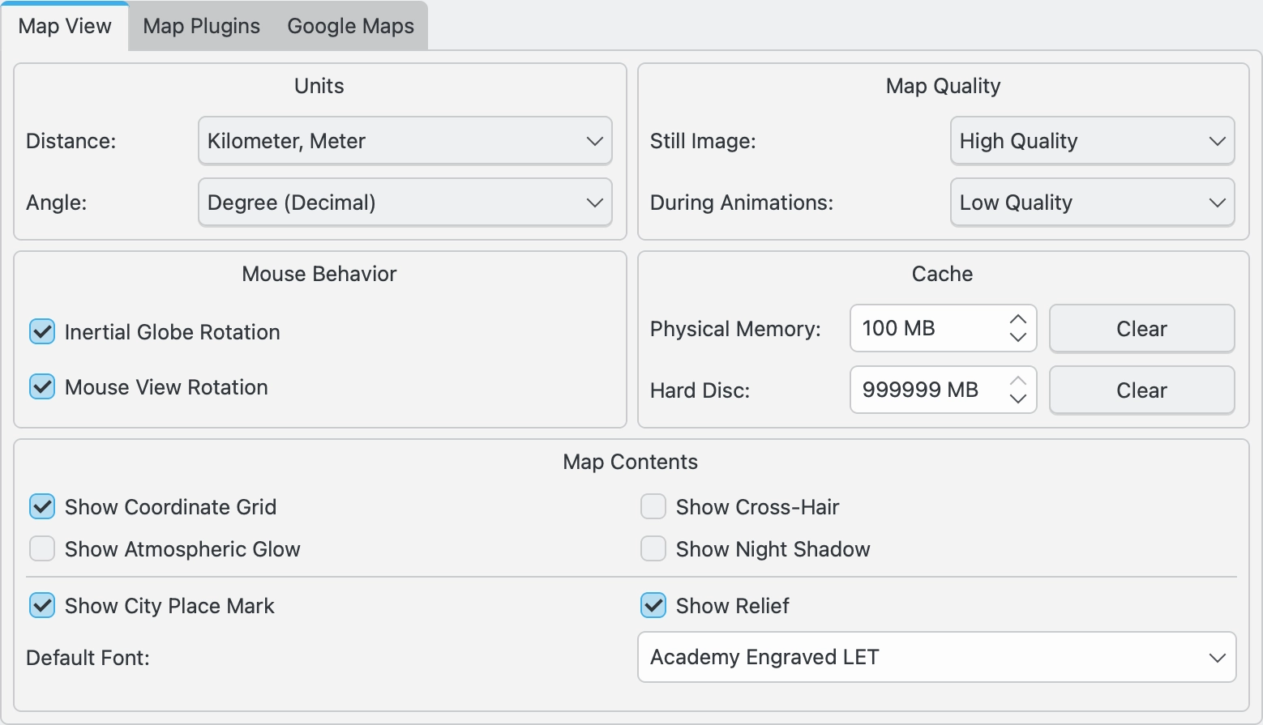The width and height of the screenshot is (1263, 725).
Task: Uncheck Show City Place Mark
Action: [x=42, y=606]
